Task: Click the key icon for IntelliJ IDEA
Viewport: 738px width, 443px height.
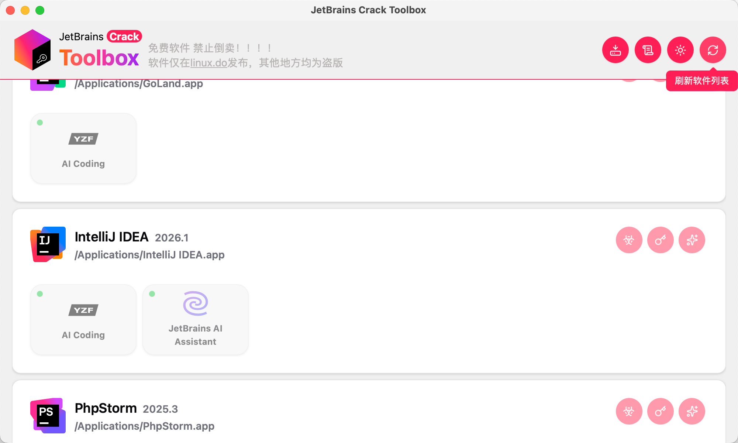Action: 660,240
